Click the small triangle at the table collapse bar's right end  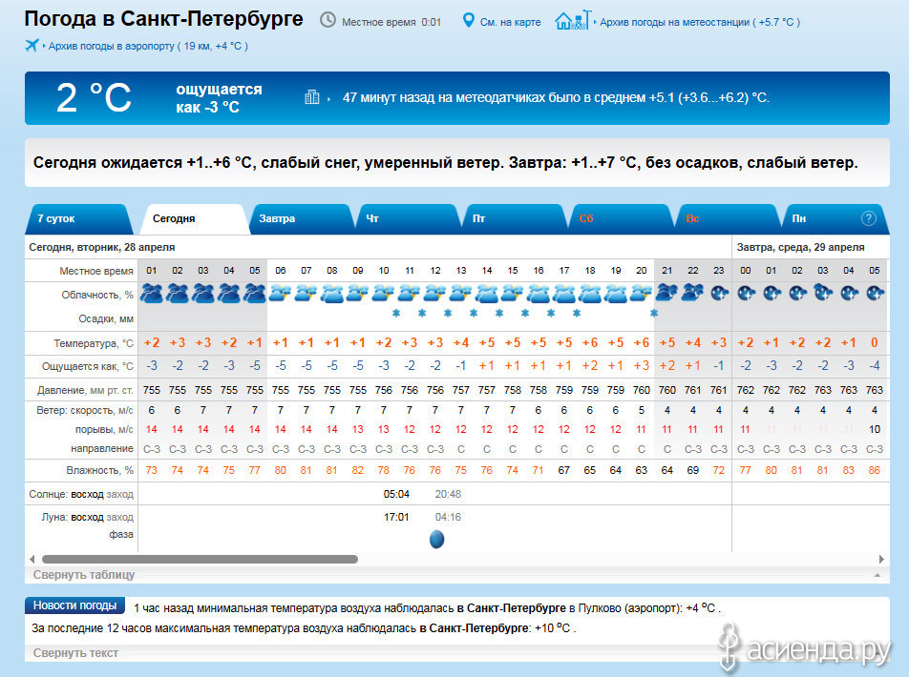(x=877, y=576)
